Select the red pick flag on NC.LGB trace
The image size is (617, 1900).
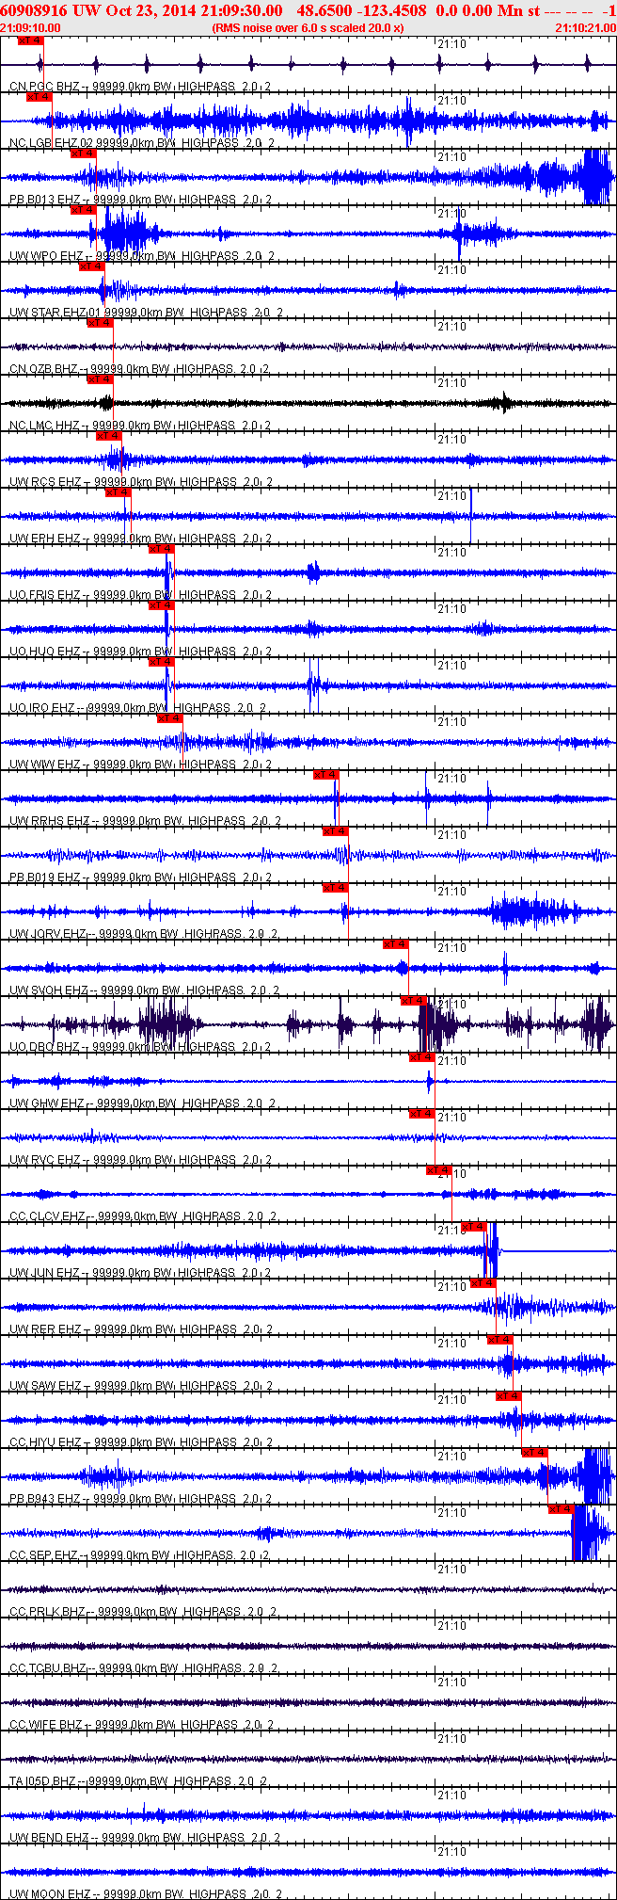(39, 97)
